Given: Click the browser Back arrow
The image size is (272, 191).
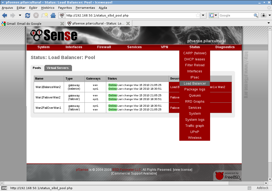Looking at the screenshot, I should tap(5, 15).
